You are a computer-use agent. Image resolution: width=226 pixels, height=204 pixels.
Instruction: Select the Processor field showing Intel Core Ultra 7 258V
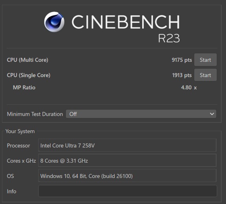(127, 145)
